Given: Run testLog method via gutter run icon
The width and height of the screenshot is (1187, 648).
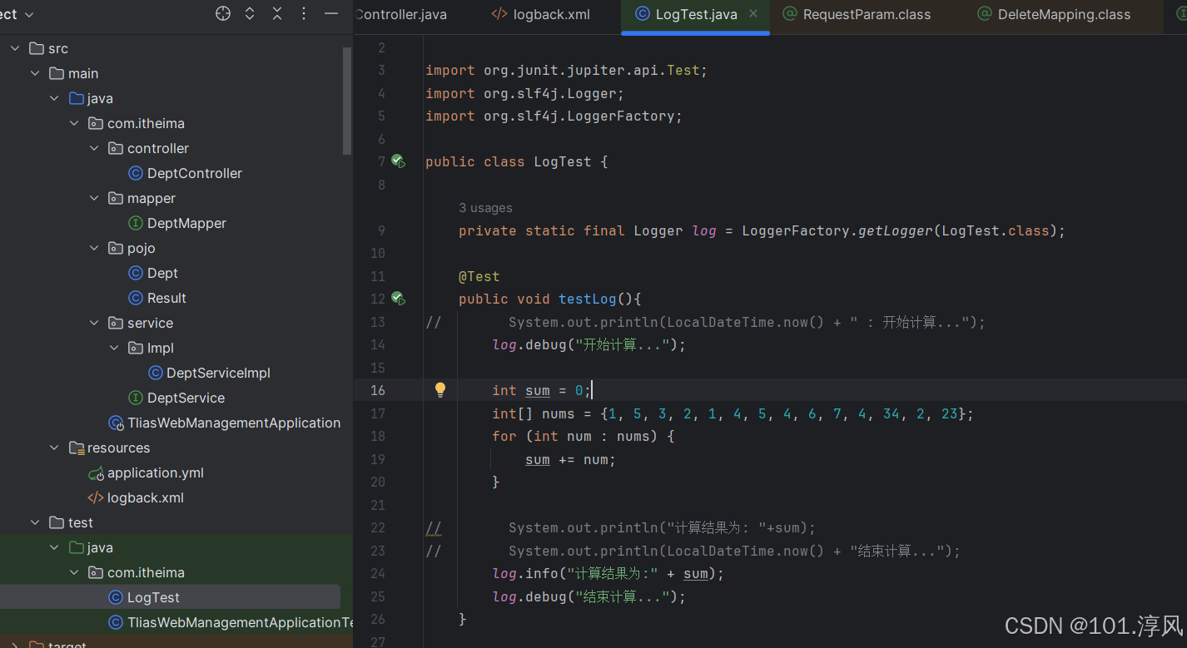Looking at the screenshot, I should point(398,299).
